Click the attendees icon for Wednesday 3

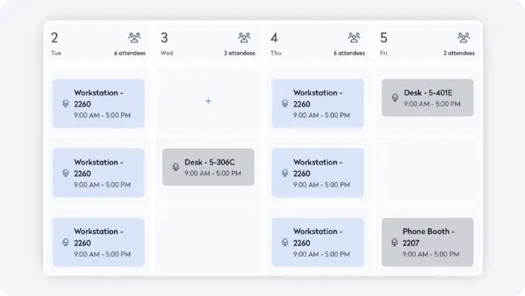click(244, 38)
